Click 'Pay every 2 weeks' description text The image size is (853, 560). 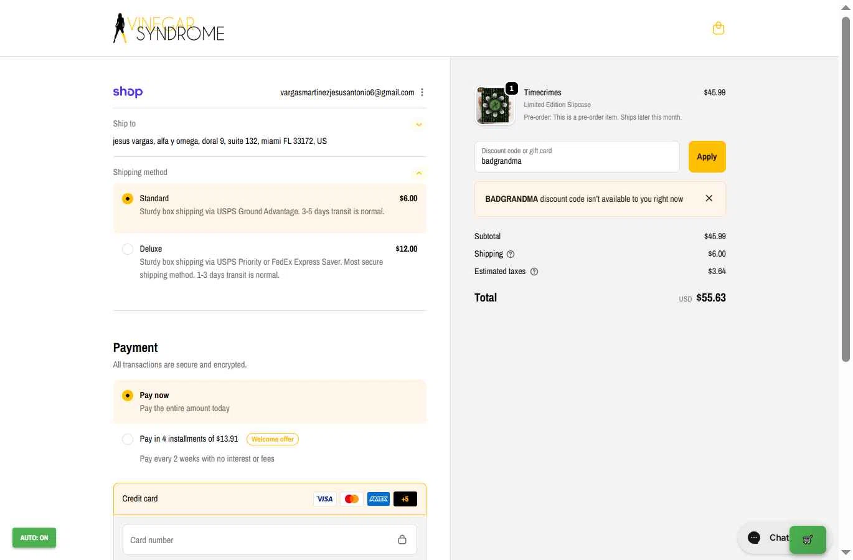tap(207, 458)
